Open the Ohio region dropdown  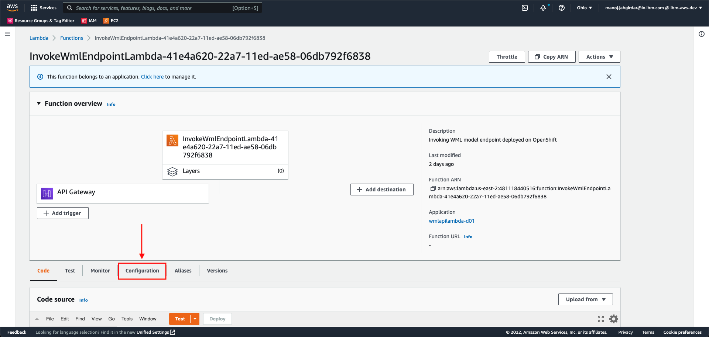pos(585,8)
